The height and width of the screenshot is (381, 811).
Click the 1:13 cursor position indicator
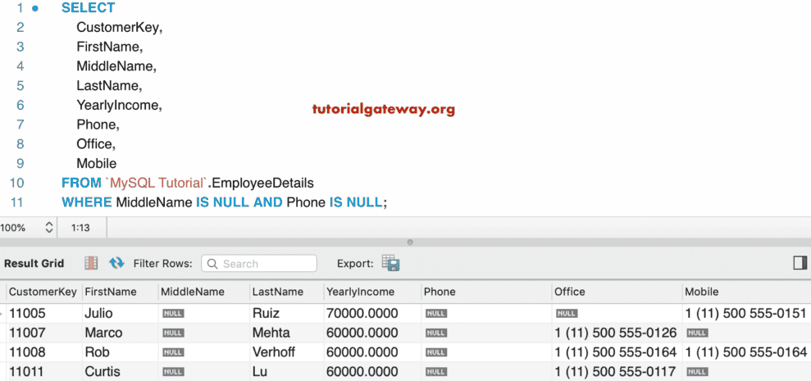tap(80, 228)
